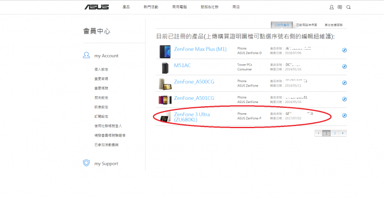Screen dimensions: 384x198
Task: Open 訊息設定 in sidebar
Action: (101, 107)
